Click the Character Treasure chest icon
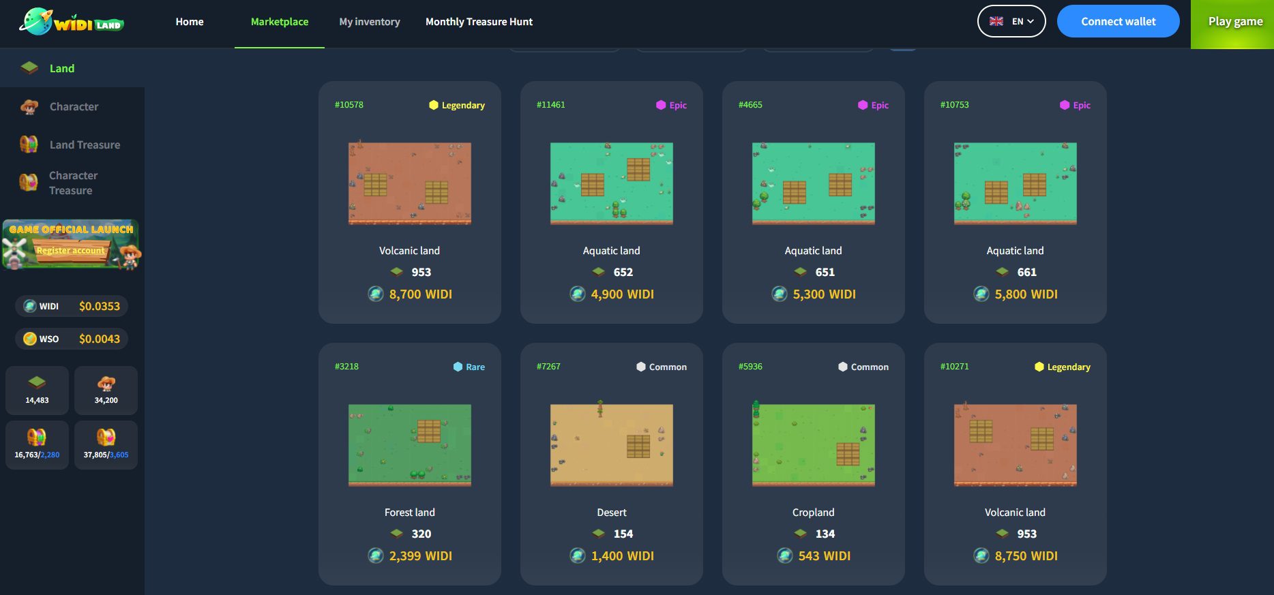Screen dimensions: 1274x595 coord(29,182)
